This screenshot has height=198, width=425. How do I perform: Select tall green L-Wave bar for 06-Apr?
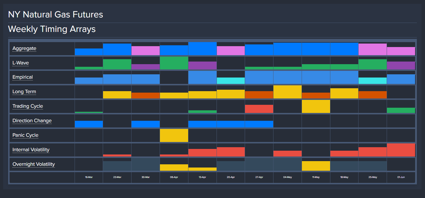(174, 63)
